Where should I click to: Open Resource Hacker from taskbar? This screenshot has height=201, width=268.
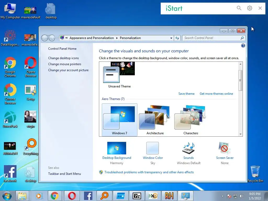(x=169, y=196)
